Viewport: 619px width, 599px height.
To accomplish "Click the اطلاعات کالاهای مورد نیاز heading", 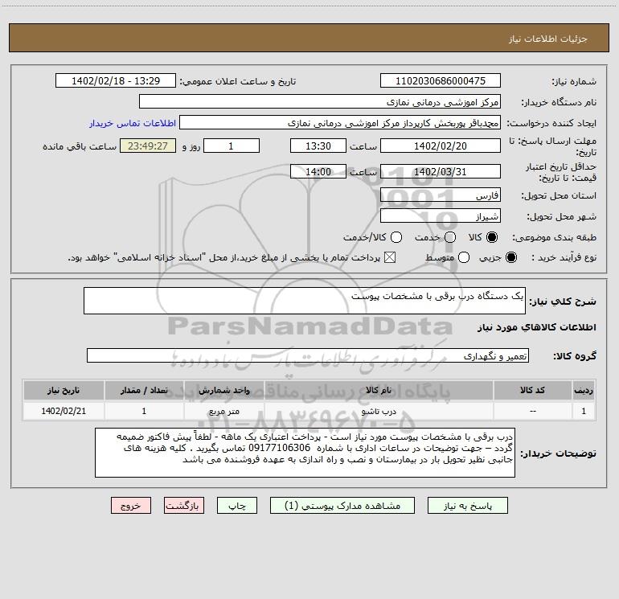I will point(537,327).
